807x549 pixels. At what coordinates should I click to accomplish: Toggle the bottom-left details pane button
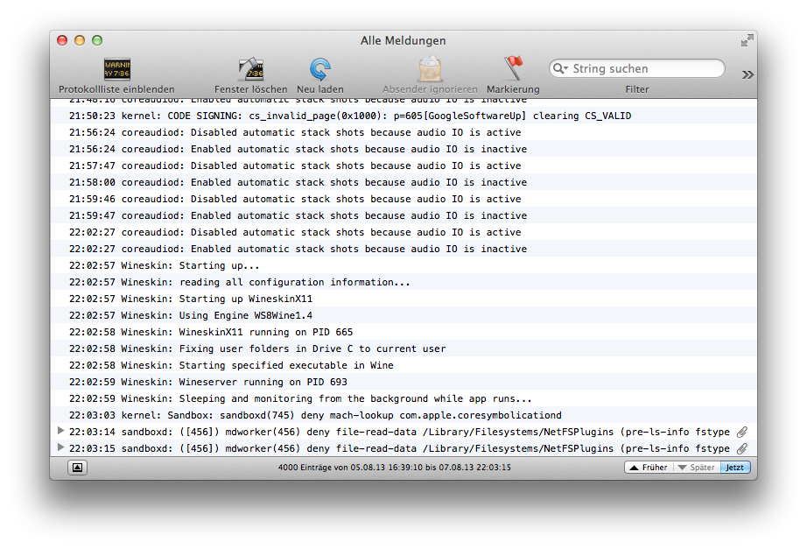pos(77,467)
